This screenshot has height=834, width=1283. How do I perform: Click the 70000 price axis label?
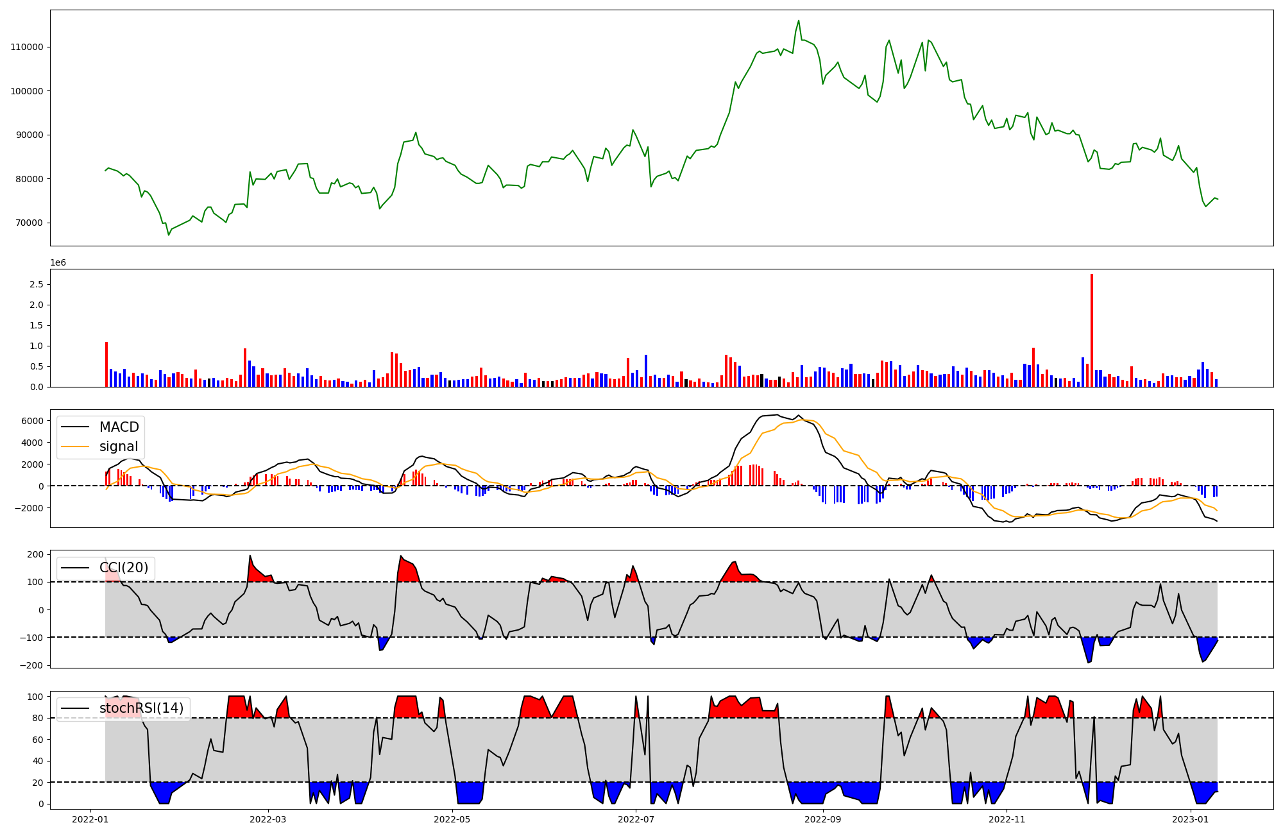tap(29, 223)
